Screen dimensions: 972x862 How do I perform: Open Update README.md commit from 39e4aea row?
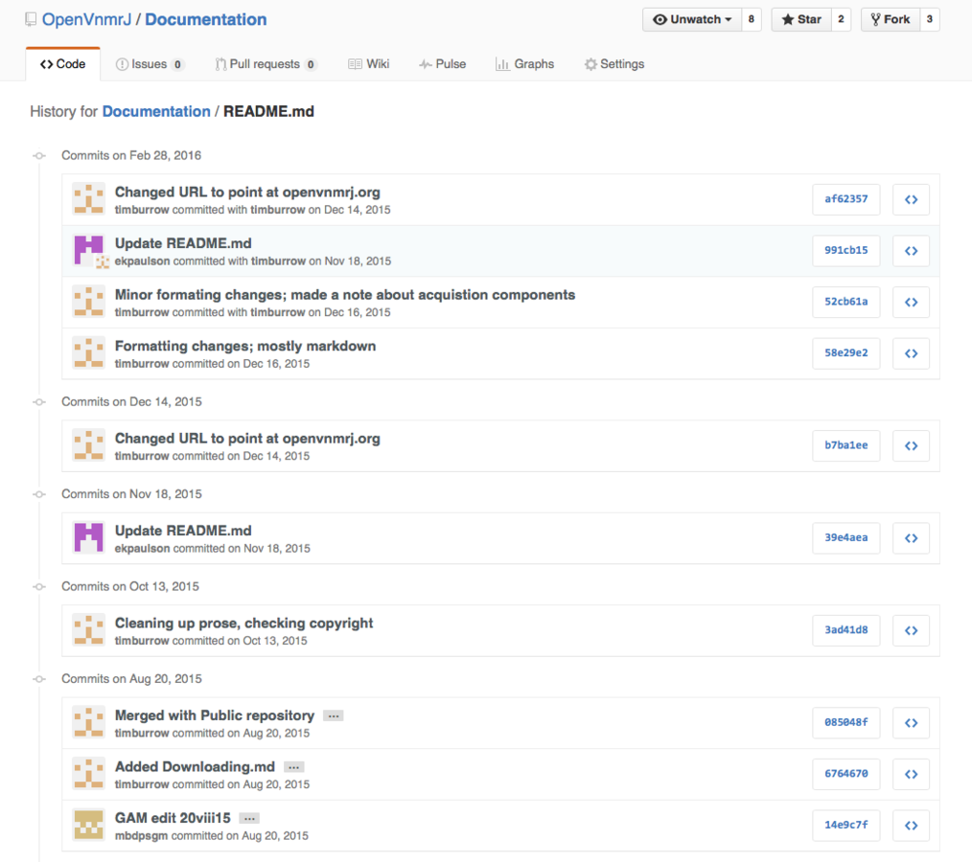[x=183, y=531]
